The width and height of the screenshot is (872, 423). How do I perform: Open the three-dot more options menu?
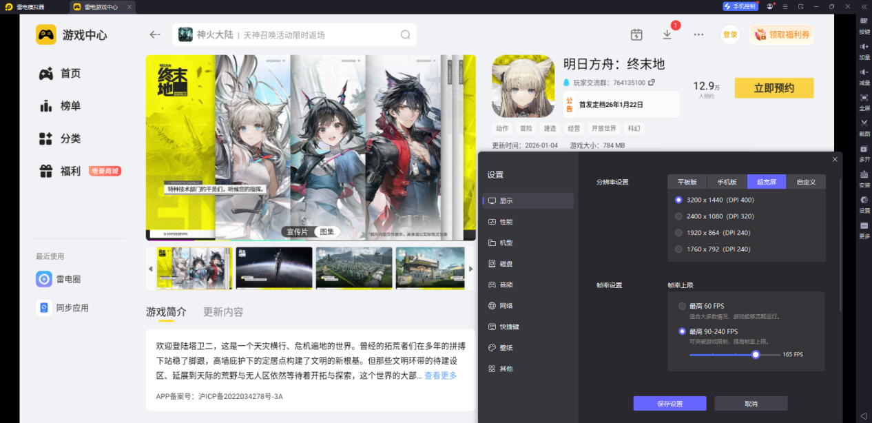[x=698, y=34]
